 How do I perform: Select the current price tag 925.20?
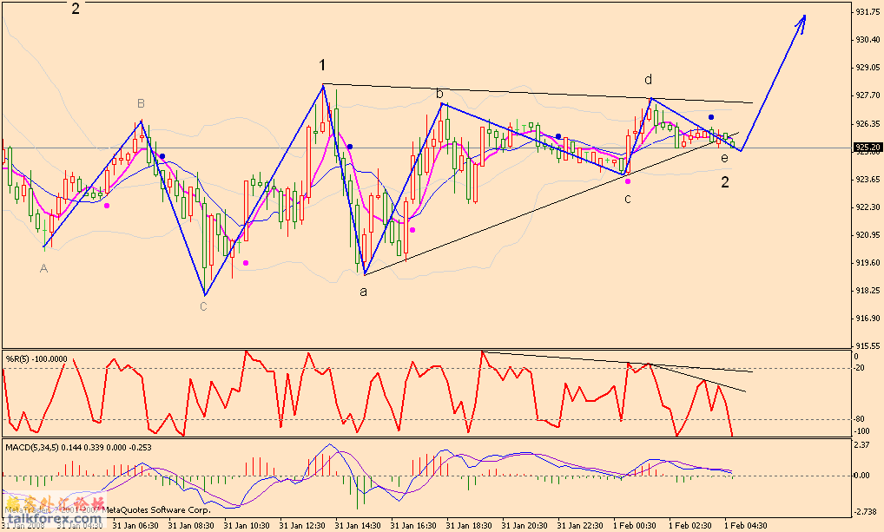tap(868, 148)
